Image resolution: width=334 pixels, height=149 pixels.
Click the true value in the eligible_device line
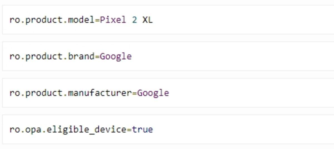pyautogui.click(x=142, y=129)
